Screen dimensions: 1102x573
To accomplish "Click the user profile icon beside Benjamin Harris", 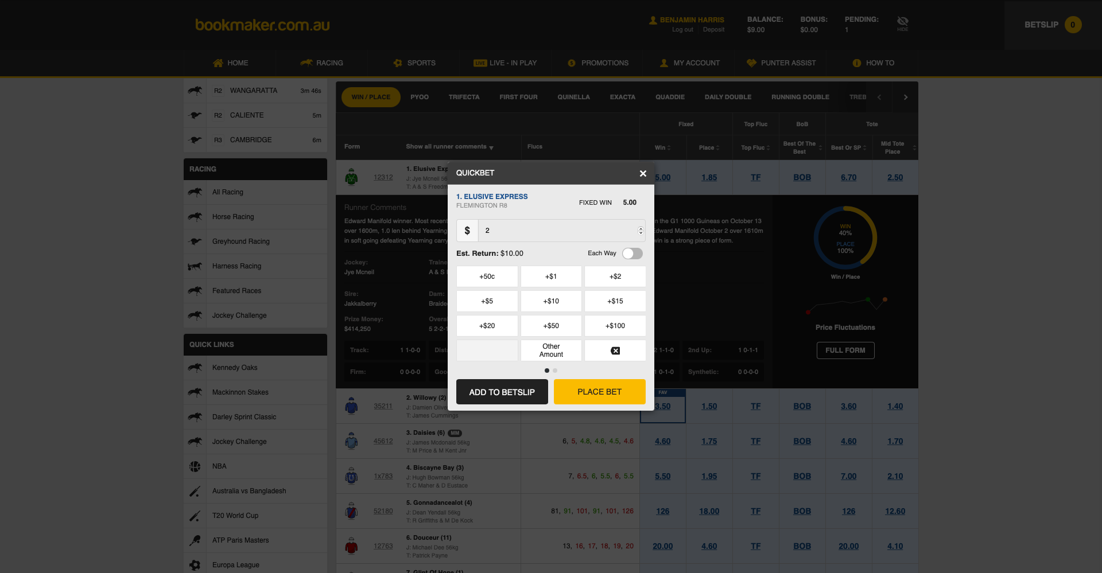I will [x=653, y=20].
